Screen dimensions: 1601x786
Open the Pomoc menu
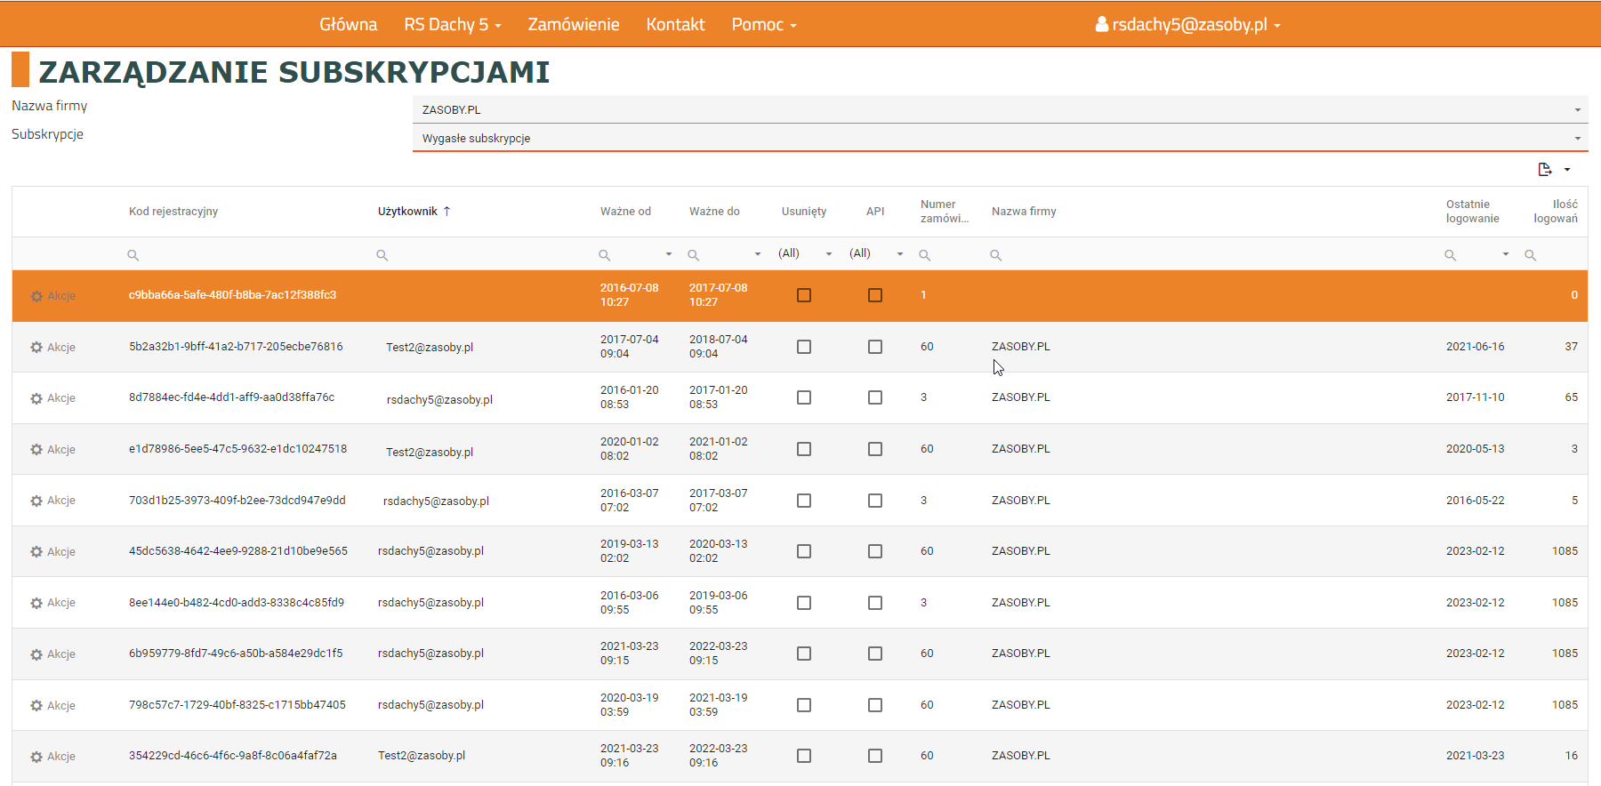click(x=763, y=24)
